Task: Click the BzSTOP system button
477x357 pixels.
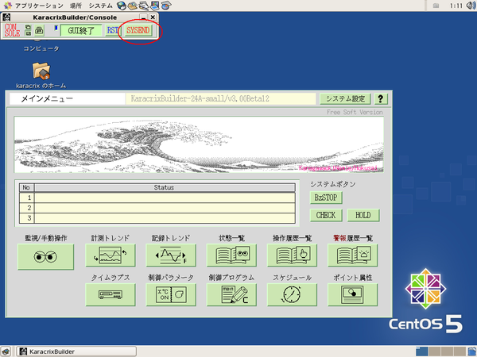Action: point(326,198)
